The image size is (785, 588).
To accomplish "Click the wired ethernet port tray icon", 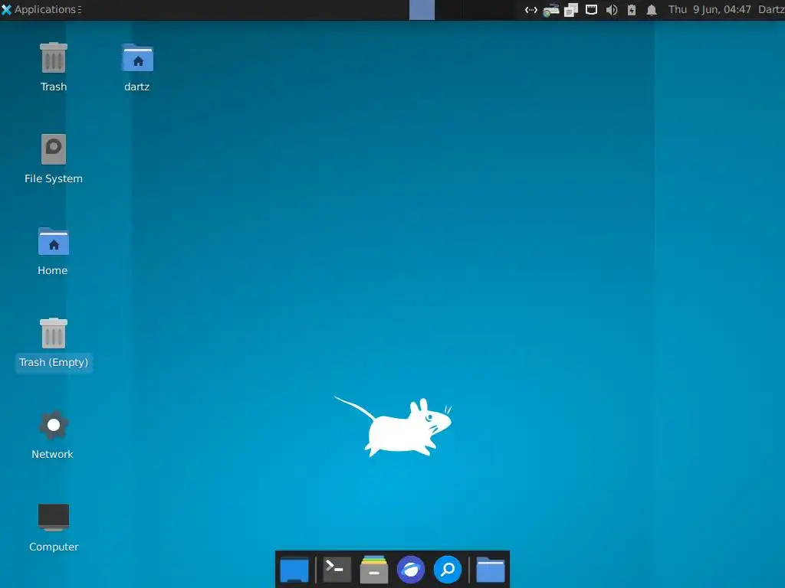I will pyautogui.click(x=591, y=10).
